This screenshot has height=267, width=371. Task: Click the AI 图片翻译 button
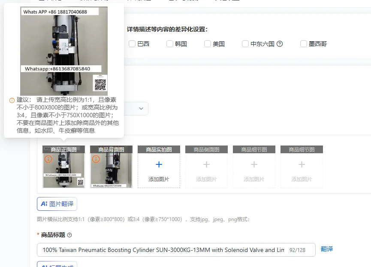pyautogui.click(x=57, y=204)
